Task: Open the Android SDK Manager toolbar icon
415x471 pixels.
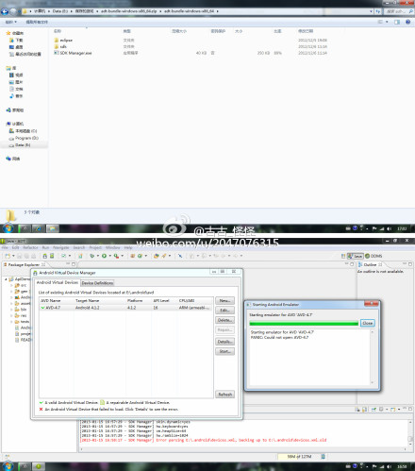Action: click(45, 256)
